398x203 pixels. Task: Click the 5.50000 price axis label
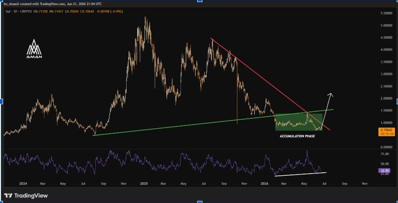[386, 13]
